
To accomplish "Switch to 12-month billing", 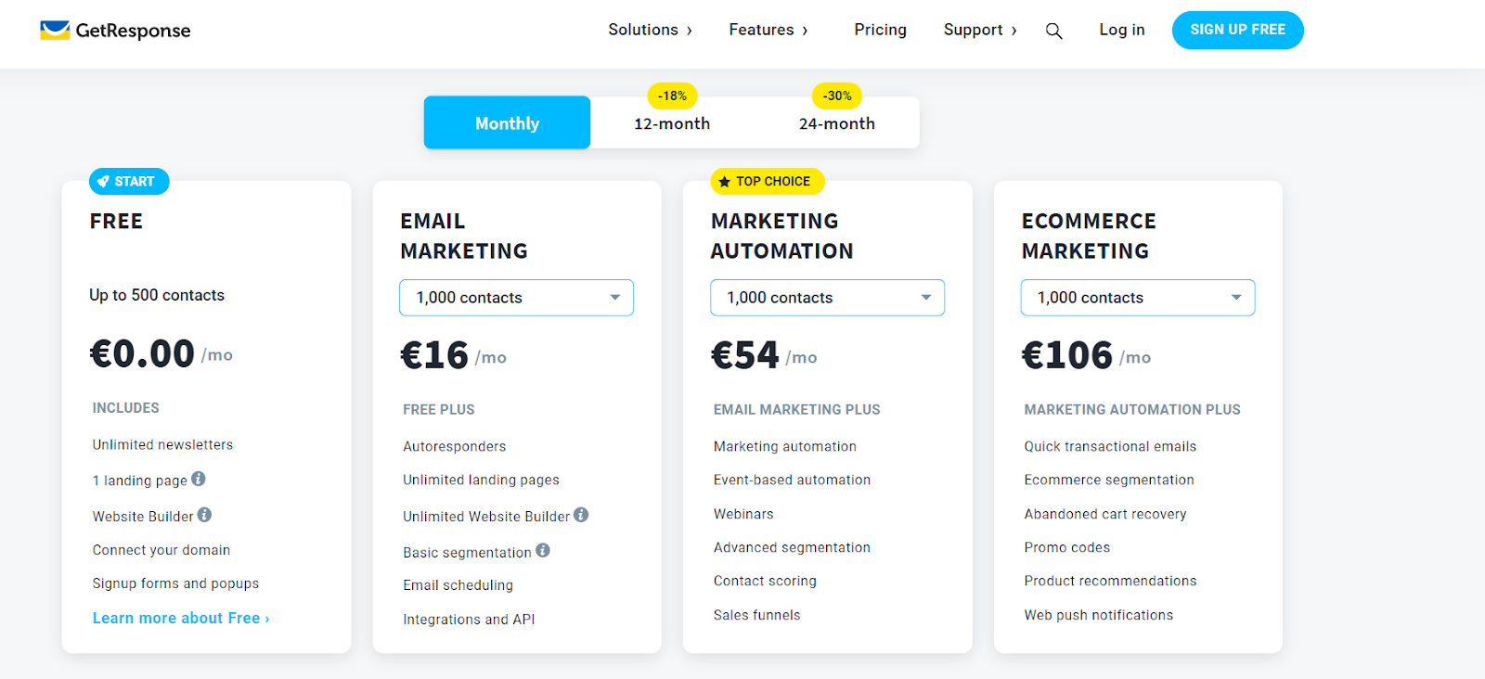I will (x=672, y=123).
